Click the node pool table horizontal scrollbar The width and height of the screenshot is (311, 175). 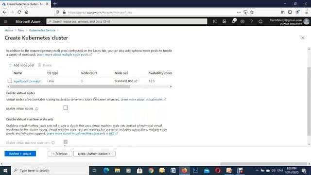point(70,87)
